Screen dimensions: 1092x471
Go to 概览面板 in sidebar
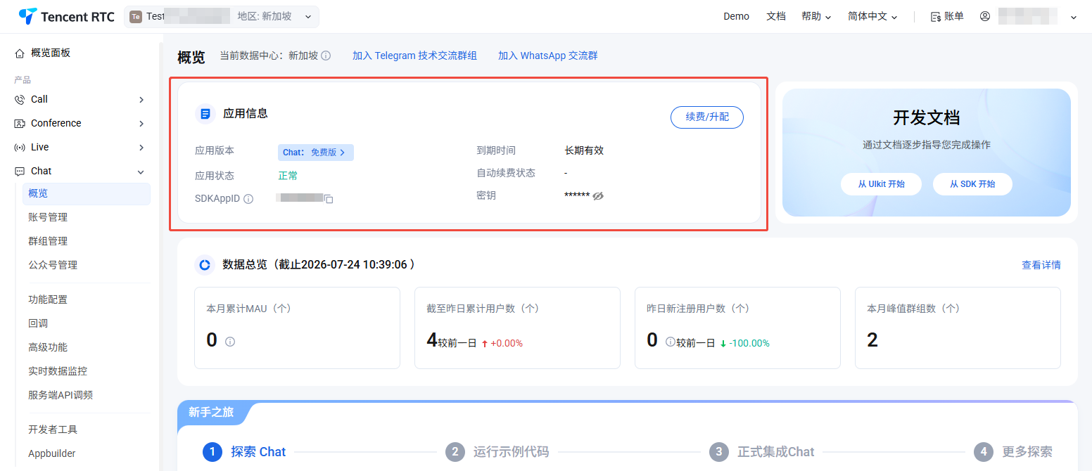(x=50, y=53)
